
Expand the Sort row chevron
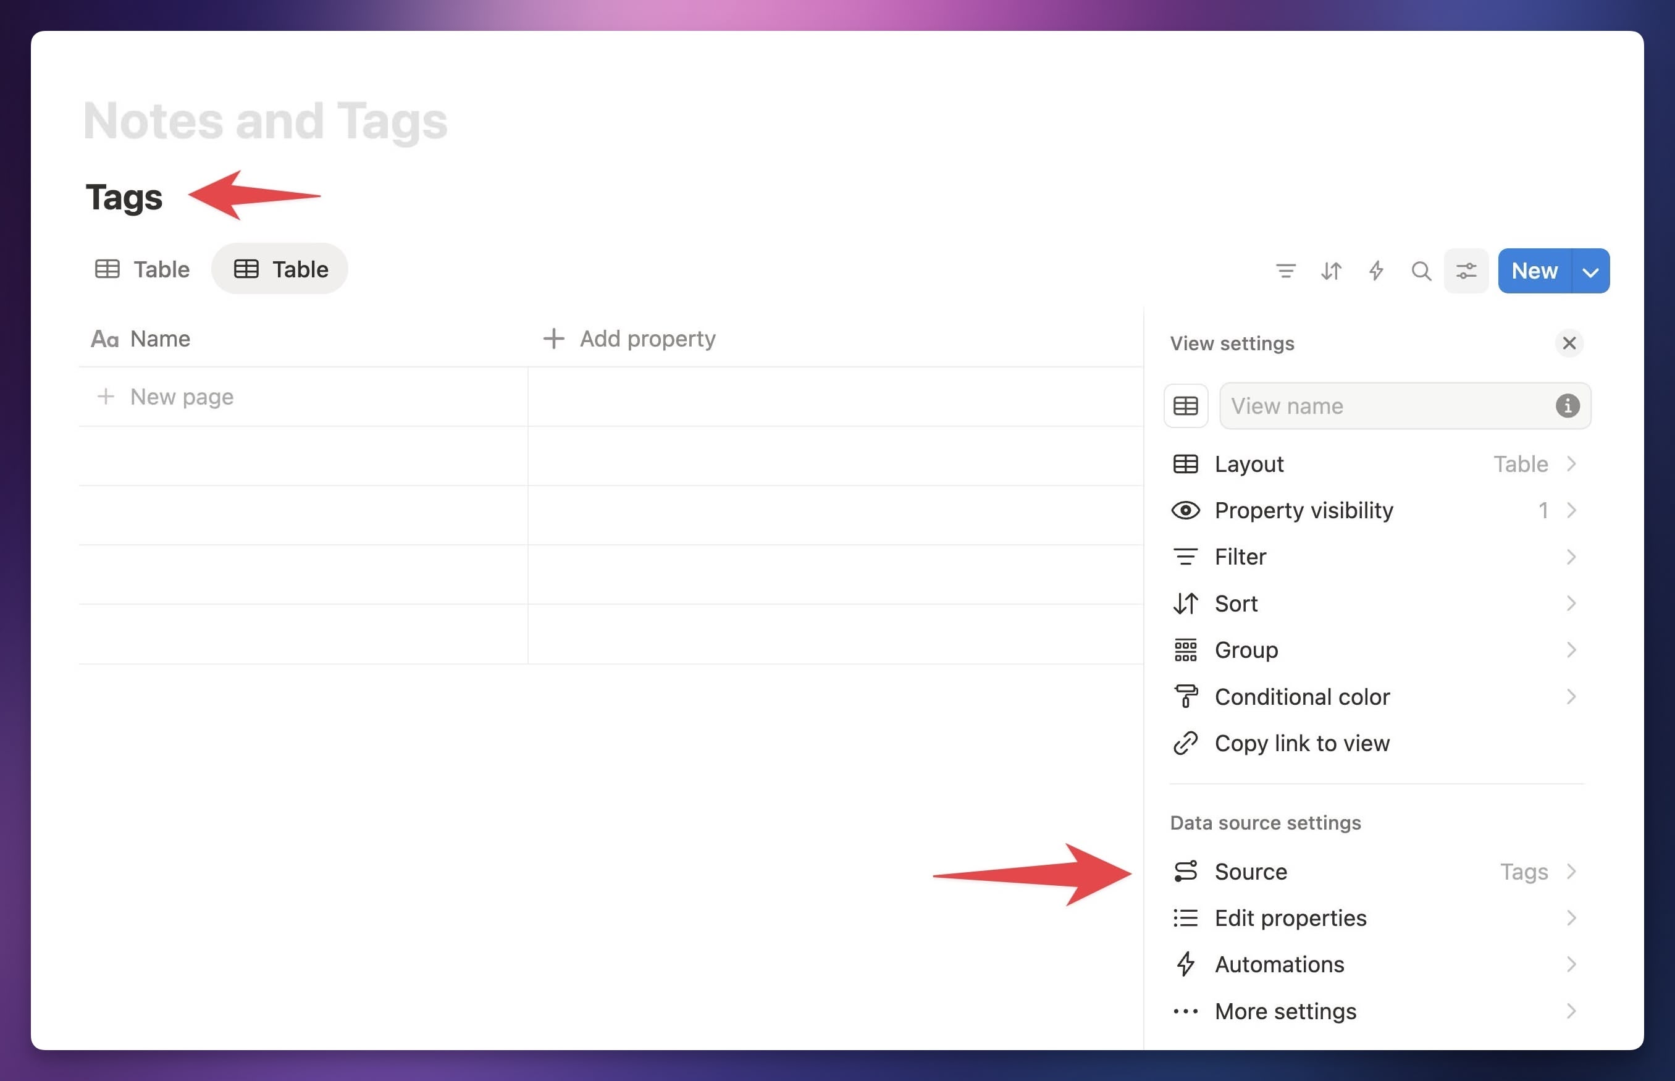1571,604
